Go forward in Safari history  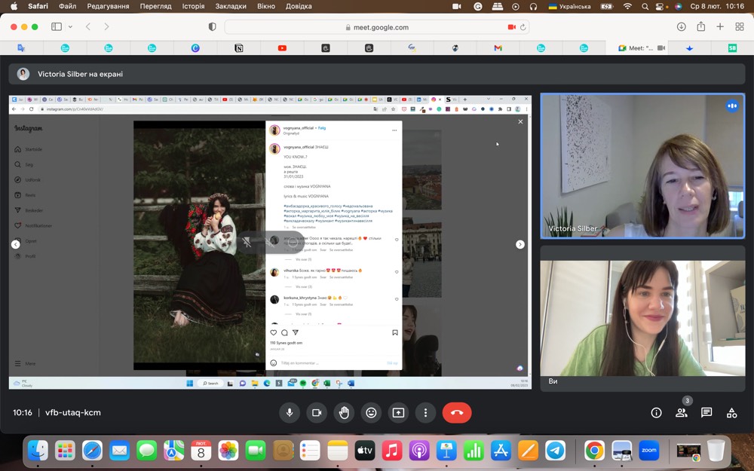[x=106, y=27]
